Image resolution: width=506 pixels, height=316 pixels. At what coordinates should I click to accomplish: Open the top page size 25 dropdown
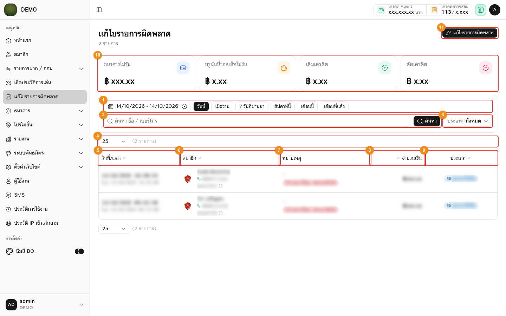pyautogui.click(x=114, y=141)
